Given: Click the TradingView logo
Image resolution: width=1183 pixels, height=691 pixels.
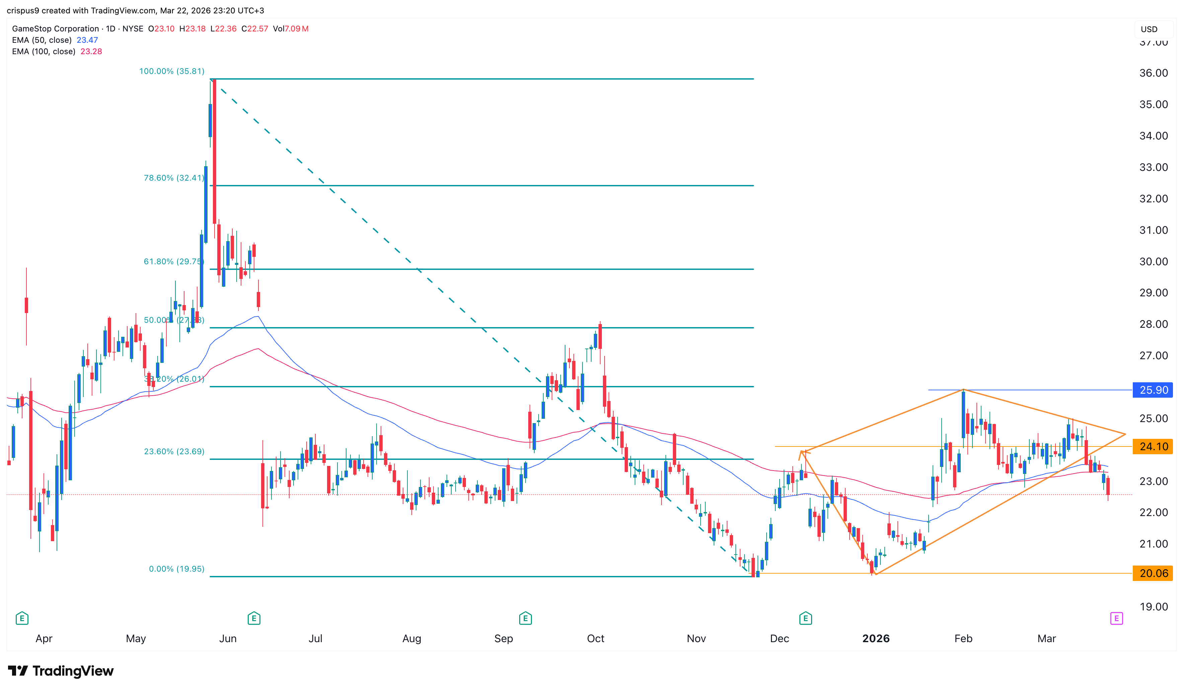Looking at the screenshot, I should 61,671.
